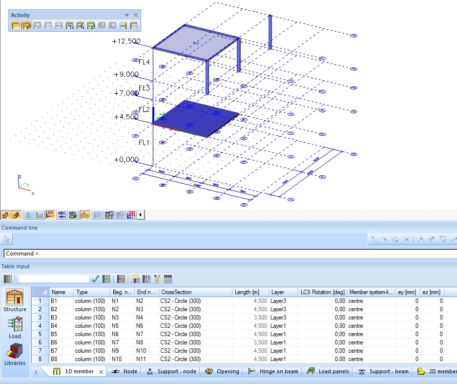457x384 pixels.
Task: Click the first ABC label display icon
Action: click(x=62, y=214)
